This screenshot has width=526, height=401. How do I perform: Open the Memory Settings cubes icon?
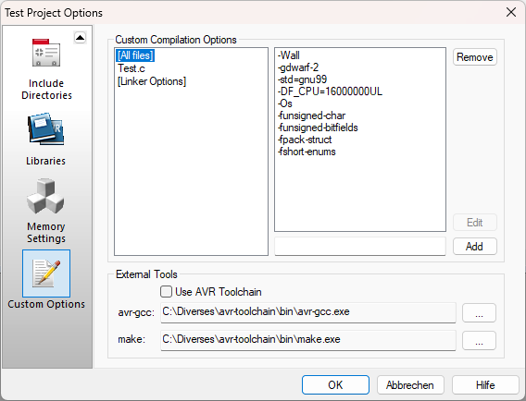[45, 196]
